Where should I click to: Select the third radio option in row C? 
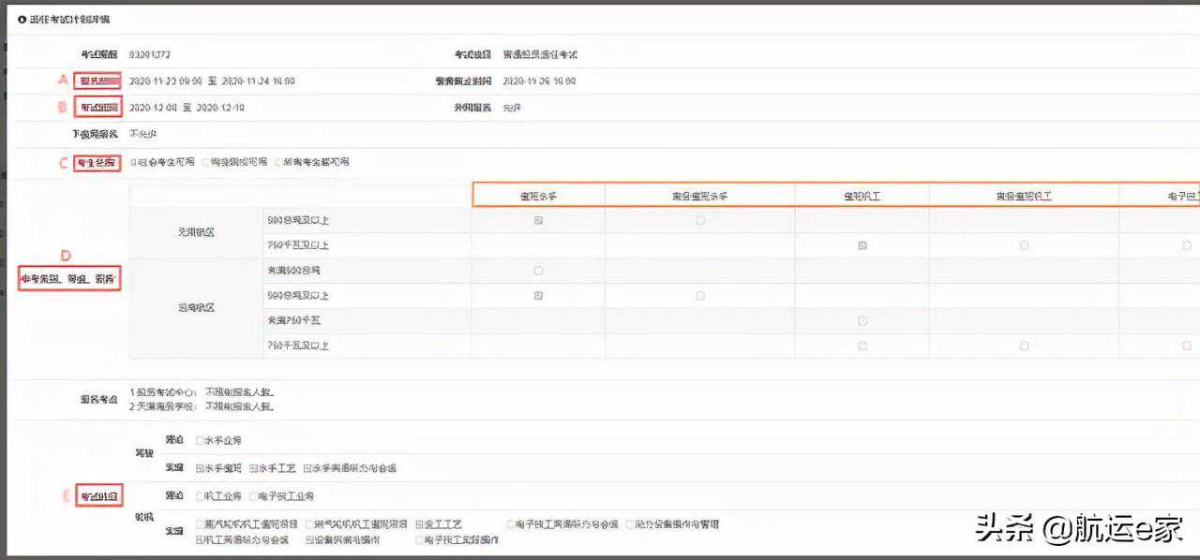click(x=277, y=162)
